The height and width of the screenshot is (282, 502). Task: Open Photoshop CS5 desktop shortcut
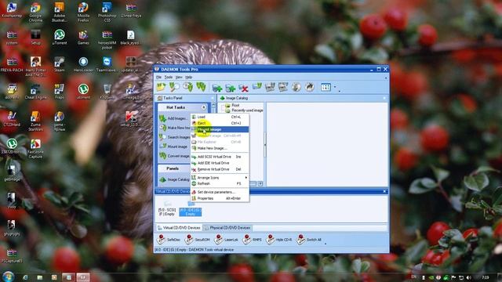tap(107, 13)
